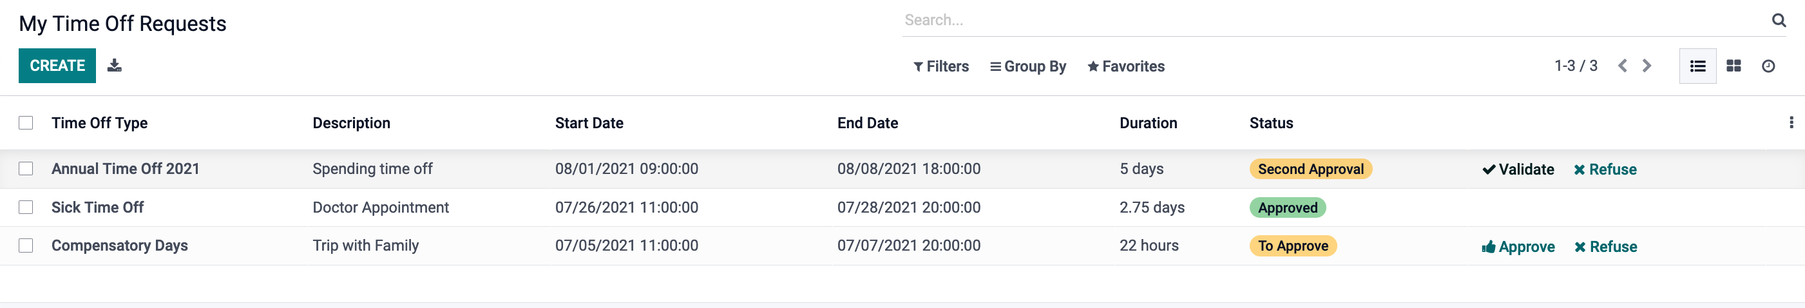Open the Favorites dropdown

click(1126, 66)
